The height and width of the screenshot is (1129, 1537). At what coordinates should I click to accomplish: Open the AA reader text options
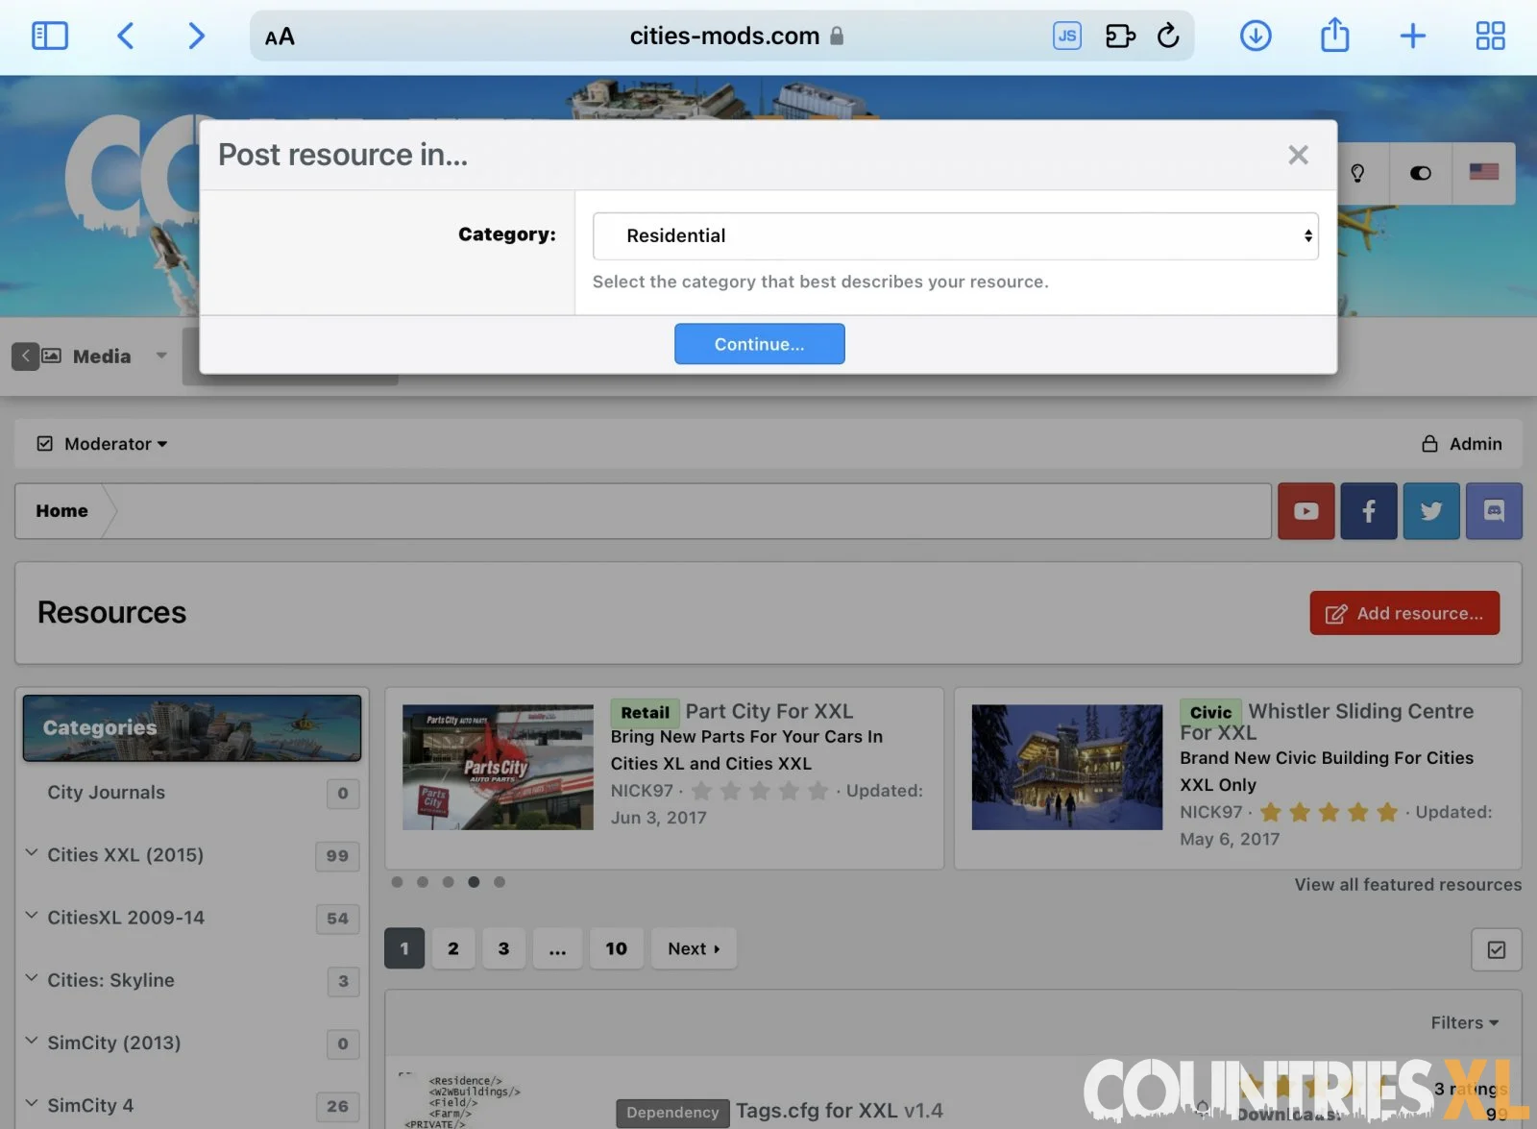click(280, 37)
